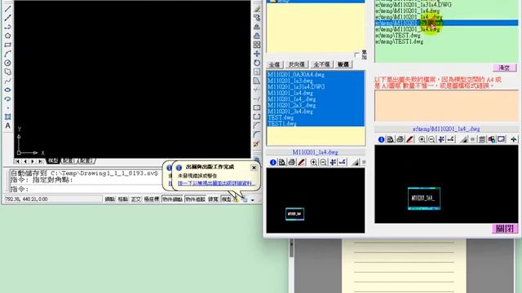Image resolution: width=522 pixels, height=293 pixels.
Task: Select the Fillet tool
Action: pos(257,134)
